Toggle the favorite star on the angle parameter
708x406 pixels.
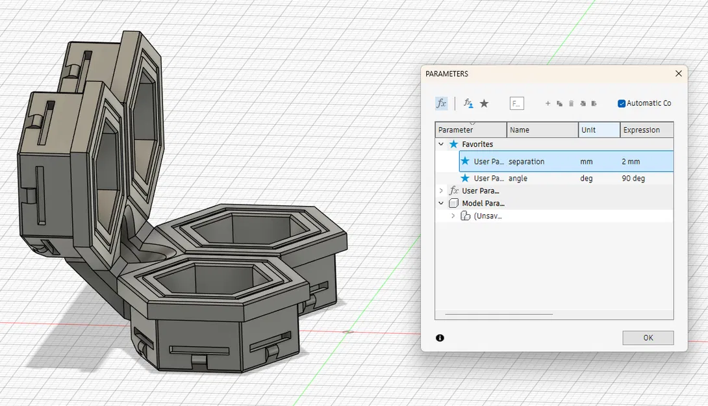(466, 178)
